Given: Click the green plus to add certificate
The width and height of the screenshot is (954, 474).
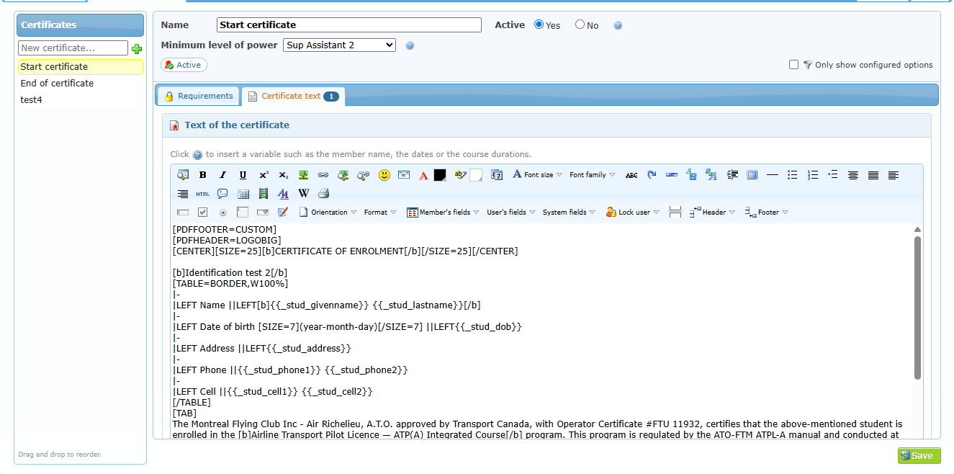Looking at the screenshot, I should 137,48.
